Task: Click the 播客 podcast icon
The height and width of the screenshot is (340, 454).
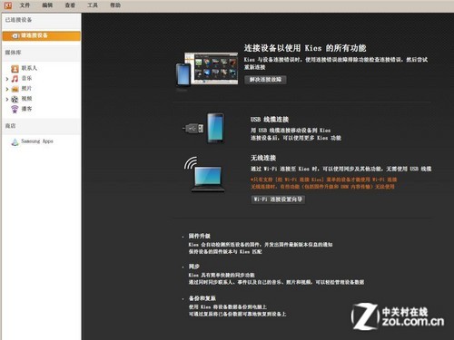Action: [15, 109]
